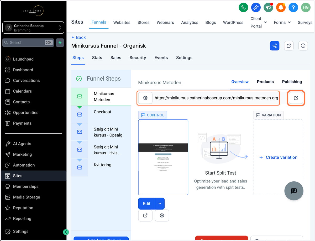This screenshot has width=315, height=241.
Task: Switch to the step Products tab
Action: point(265,82)
